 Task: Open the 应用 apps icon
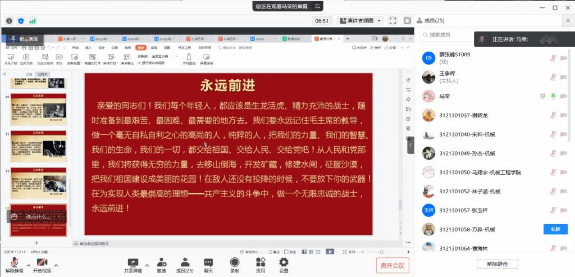click(261, 262)
